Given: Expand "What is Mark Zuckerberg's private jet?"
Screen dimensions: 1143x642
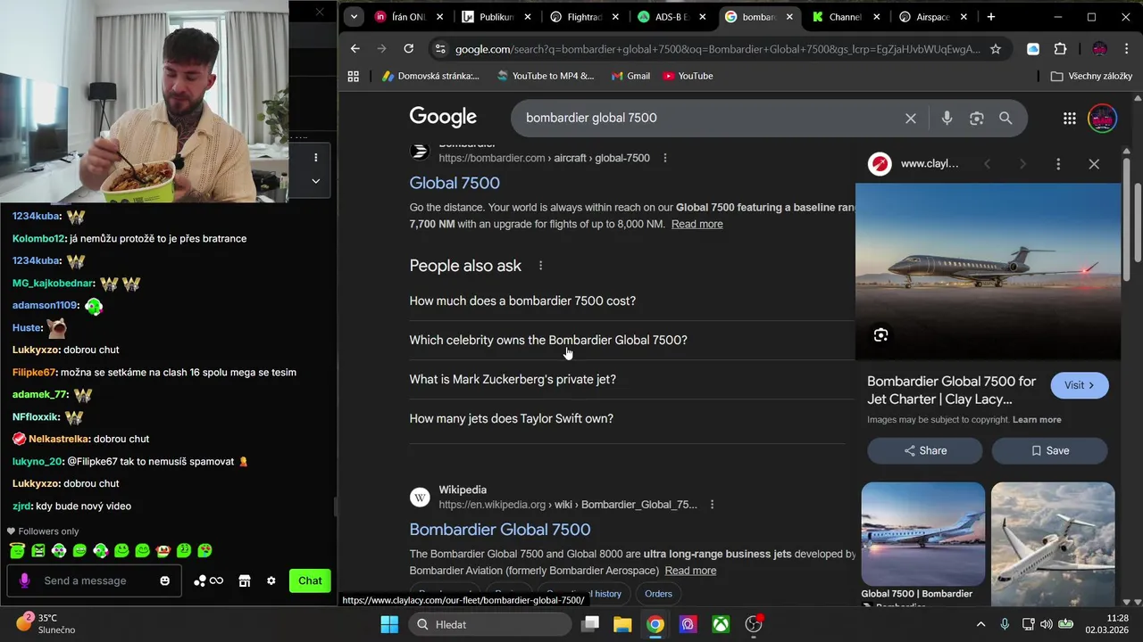Looking at the screenshot, I should click(x=632, y=380).
